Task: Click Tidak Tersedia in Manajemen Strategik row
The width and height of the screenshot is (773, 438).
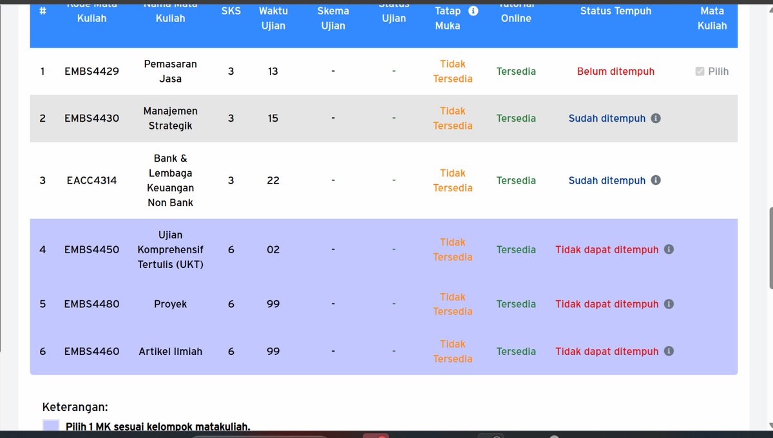Action: 453,119
